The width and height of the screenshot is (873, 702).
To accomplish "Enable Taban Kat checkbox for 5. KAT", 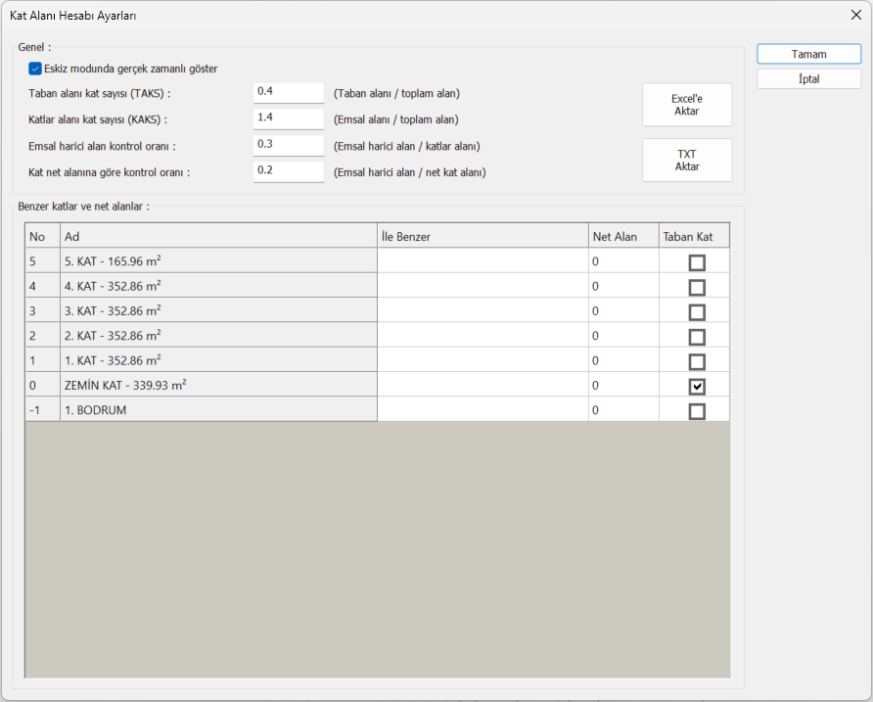I will (697, 262).
